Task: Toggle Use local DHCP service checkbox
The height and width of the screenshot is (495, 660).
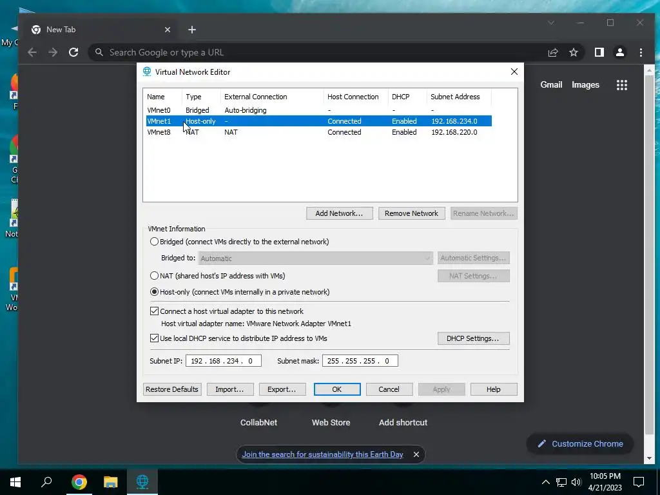Action: (x=155, y=338)
